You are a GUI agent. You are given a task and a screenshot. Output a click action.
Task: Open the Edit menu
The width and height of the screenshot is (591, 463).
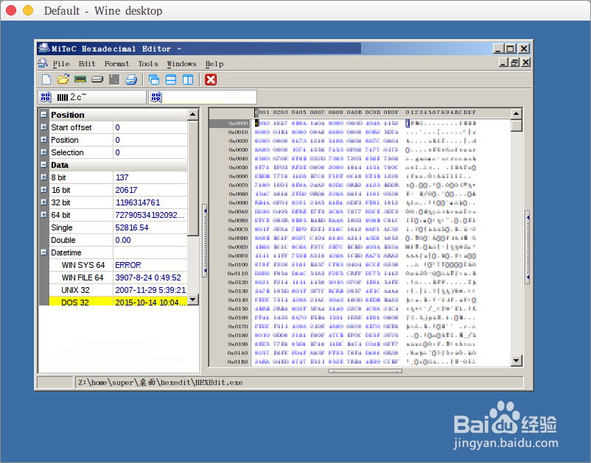point(87,63)
